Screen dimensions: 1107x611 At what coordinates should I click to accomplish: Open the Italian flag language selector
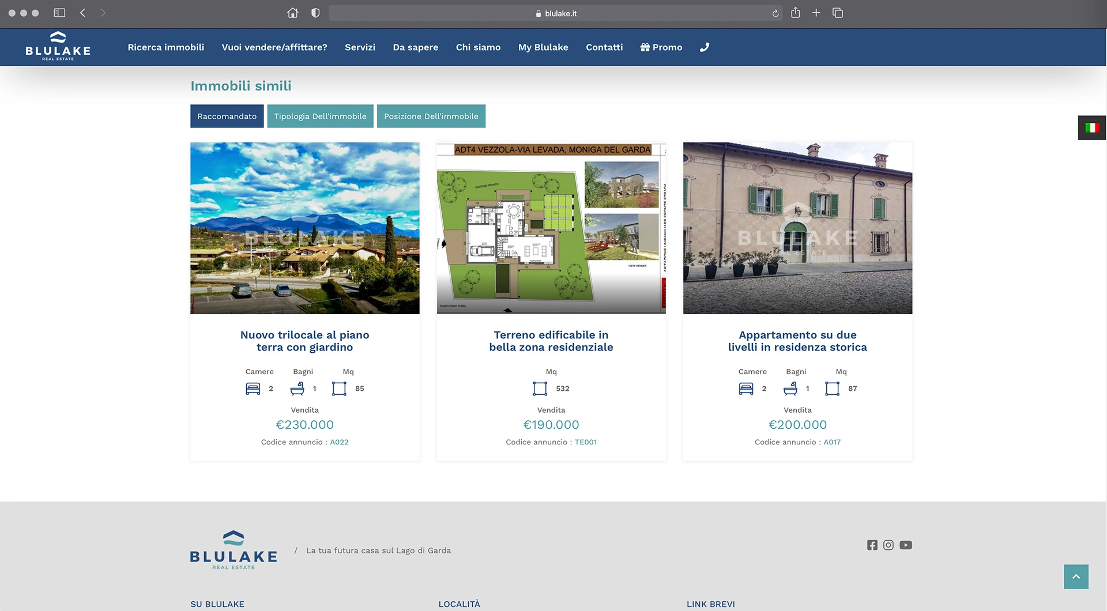pos(1092,127)
